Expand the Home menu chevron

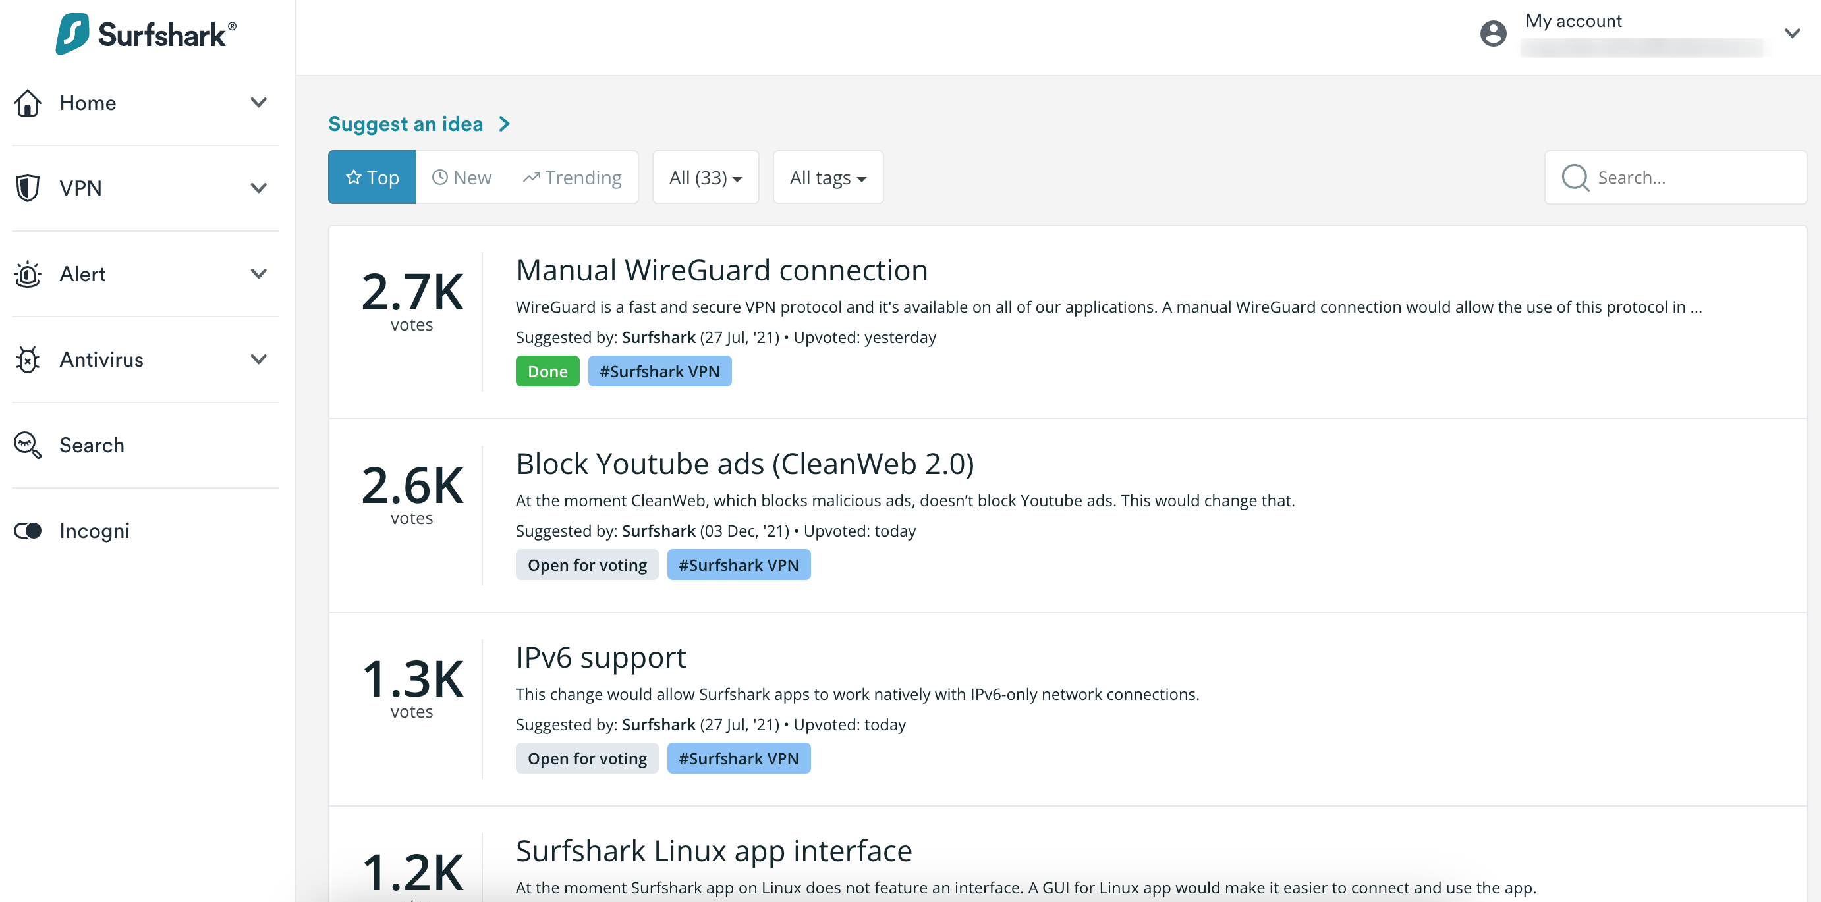tap(259, 103)
